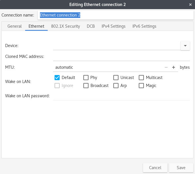This screenshot has height=174, width=195.
Task: Click the Wake on LAN password field
Action: point(121,96)
